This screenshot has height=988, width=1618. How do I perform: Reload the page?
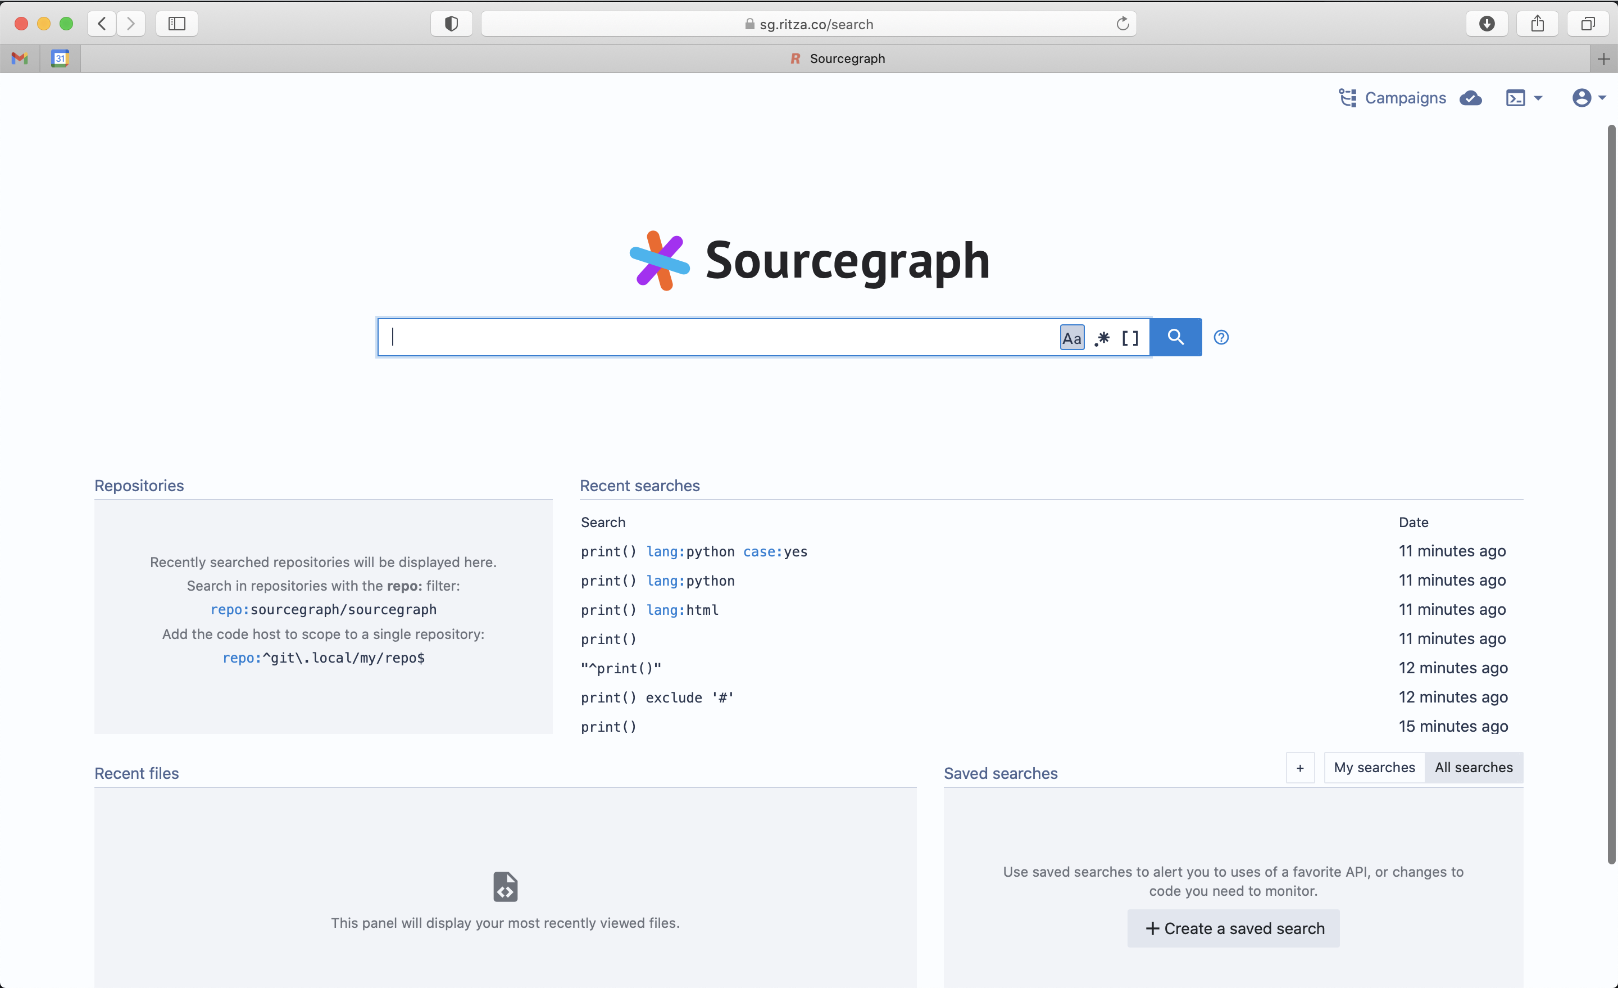click(x=1122, y=24)
